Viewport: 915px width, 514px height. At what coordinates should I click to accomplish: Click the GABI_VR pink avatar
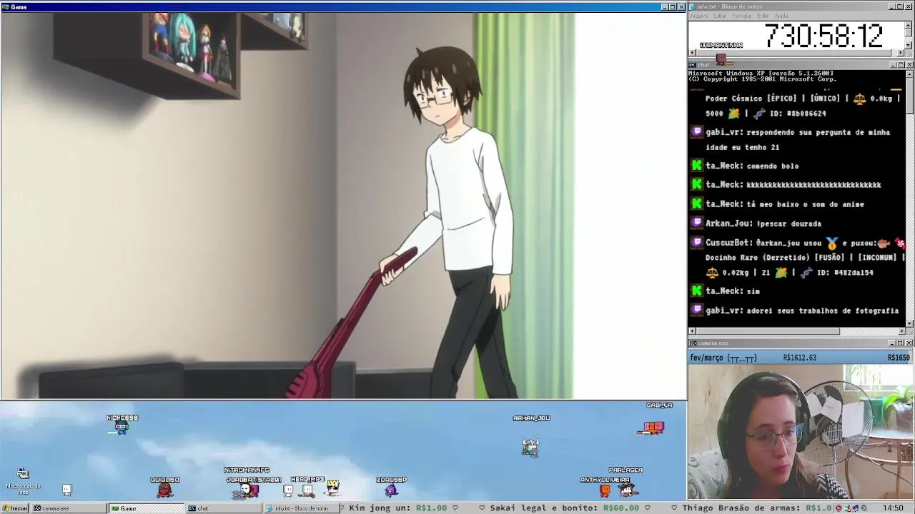tap(653, 427)
